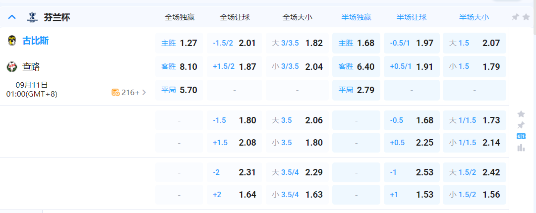This screenshot has width=536, height=213.
Task: Open match statistics bar chart icon
Action: (521, 148)
